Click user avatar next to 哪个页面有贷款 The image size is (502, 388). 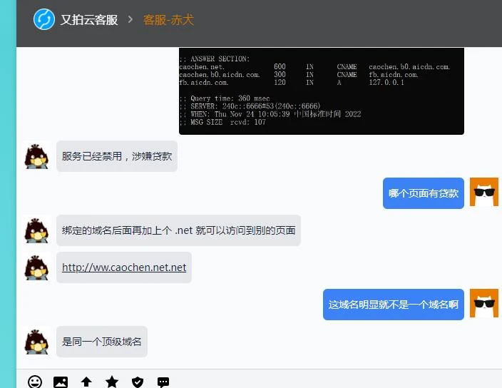(x=483, y=193)
